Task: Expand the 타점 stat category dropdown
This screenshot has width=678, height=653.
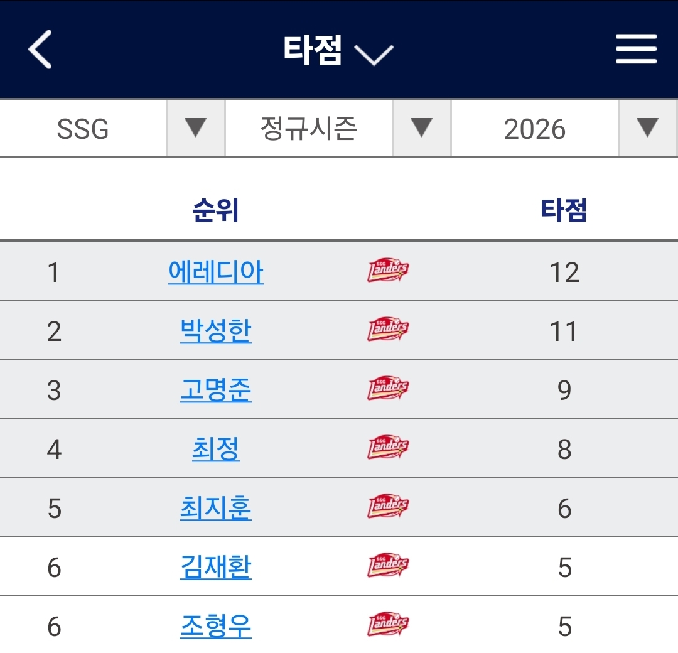Action: (338, 51)
